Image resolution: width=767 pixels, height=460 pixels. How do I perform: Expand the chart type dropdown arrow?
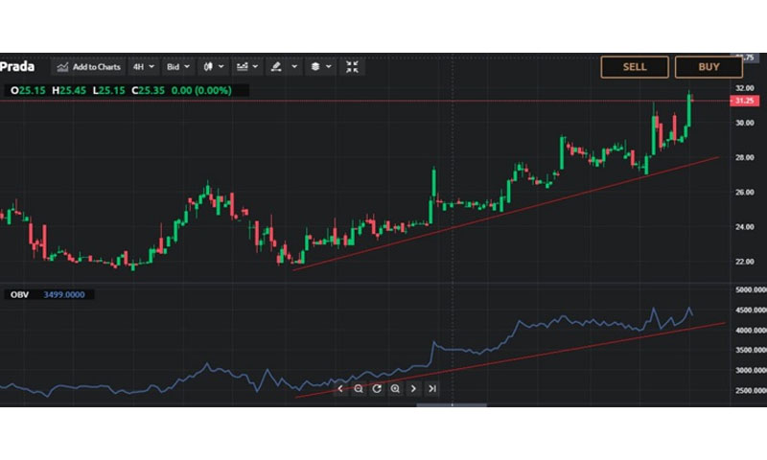pos(221,67)
